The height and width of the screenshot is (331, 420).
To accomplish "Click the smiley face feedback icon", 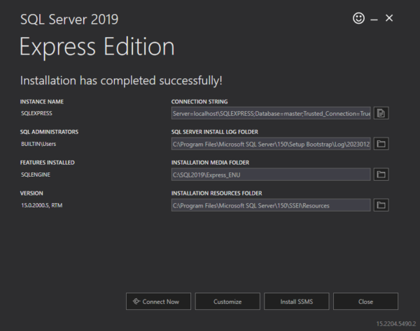I will click(x=359, y=19).
